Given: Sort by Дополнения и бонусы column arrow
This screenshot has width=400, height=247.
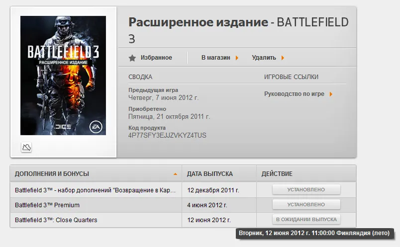Looking at the screenshot, I should pyautogui.click(x=175, y=174).
